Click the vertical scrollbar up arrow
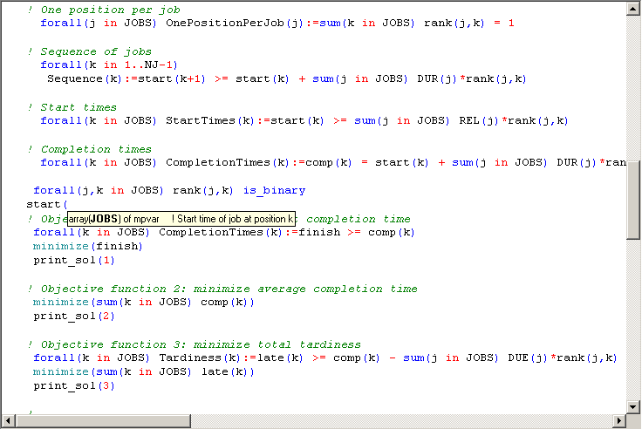 point(633,8)
